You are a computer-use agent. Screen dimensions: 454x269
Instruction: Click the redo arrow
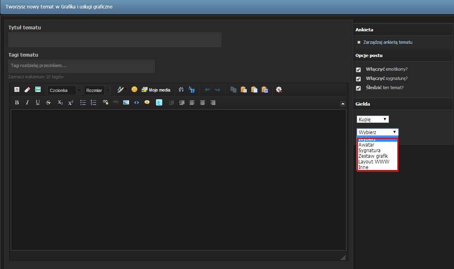coord(217,90)
